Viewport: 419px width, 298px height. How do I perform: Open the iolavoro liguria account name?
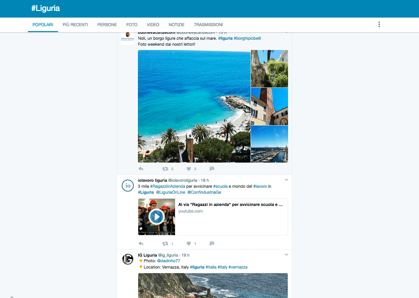pyautogui.click(x=152, y=180)
